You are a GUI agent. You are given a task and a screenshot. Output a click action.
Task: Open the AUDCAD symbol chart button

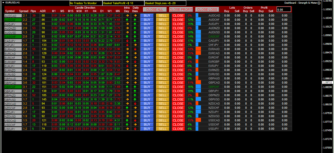[13, 15]
